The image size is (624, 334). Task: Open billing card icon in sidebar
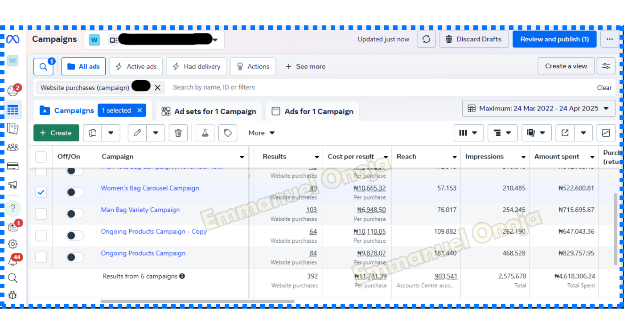13,167
